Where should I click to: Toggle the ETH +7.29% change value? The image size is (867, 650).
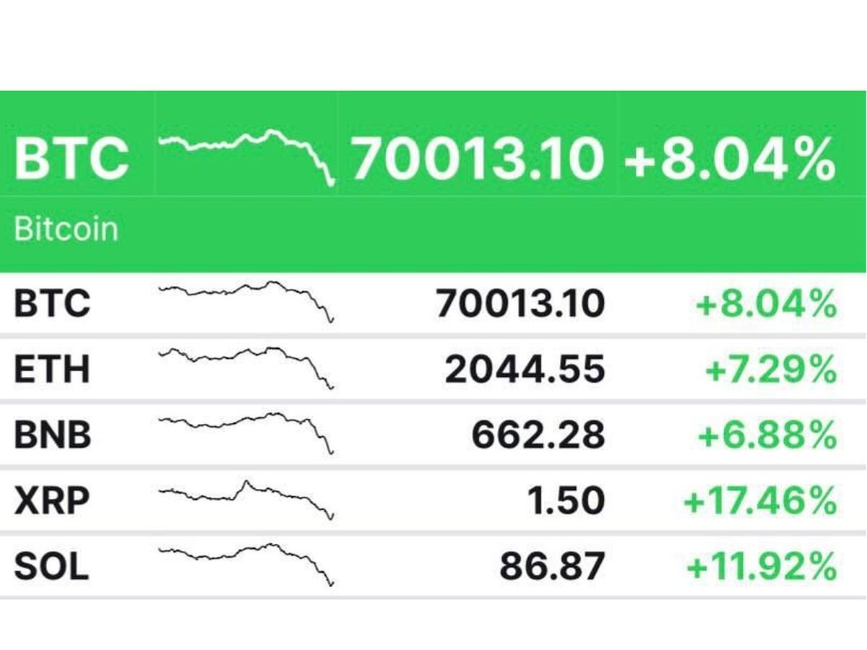click(770, 369)
